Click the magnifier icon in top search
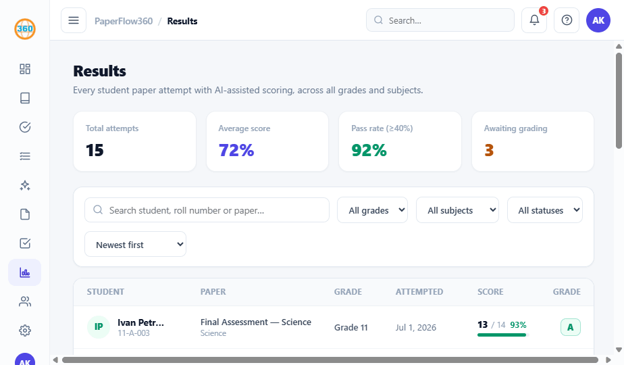 378,20
